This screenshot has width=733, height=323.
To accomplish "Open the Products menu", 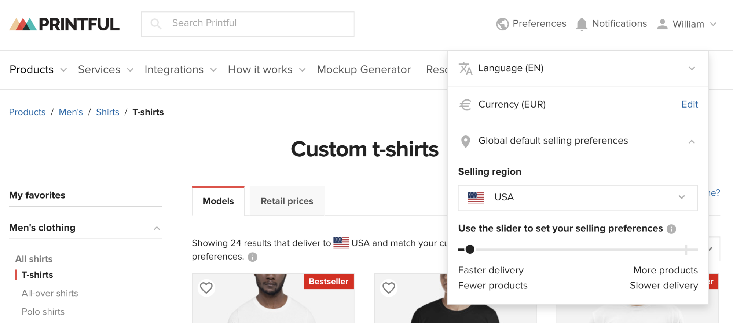I will coord(38,70).
